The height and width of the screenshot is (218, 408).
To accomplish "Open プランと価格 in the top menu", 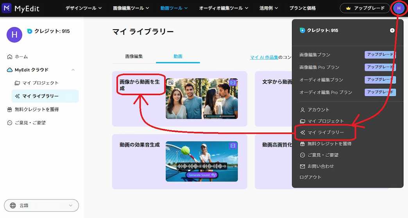I will point(302,8).
